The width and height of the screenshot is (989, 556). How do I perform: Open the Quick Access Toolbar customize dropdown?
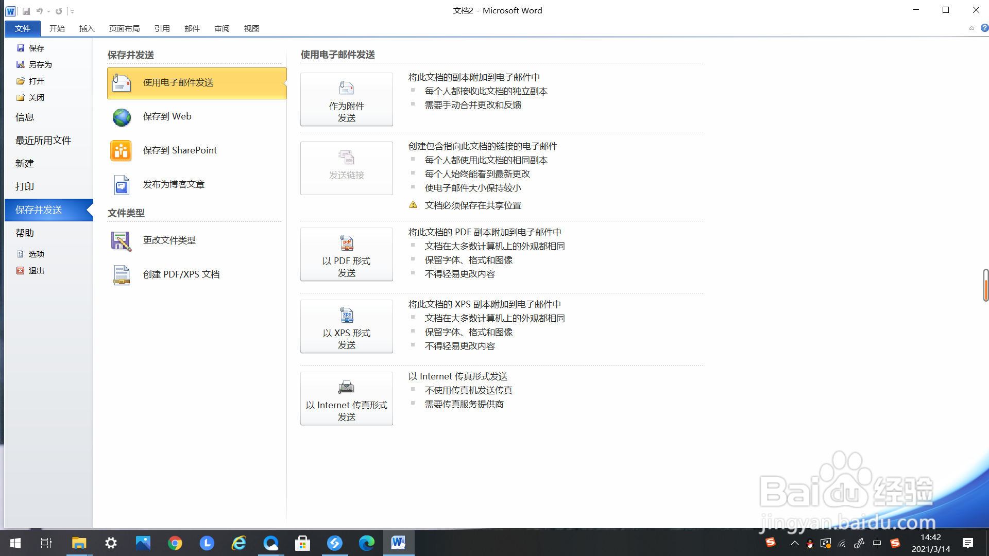72,11
